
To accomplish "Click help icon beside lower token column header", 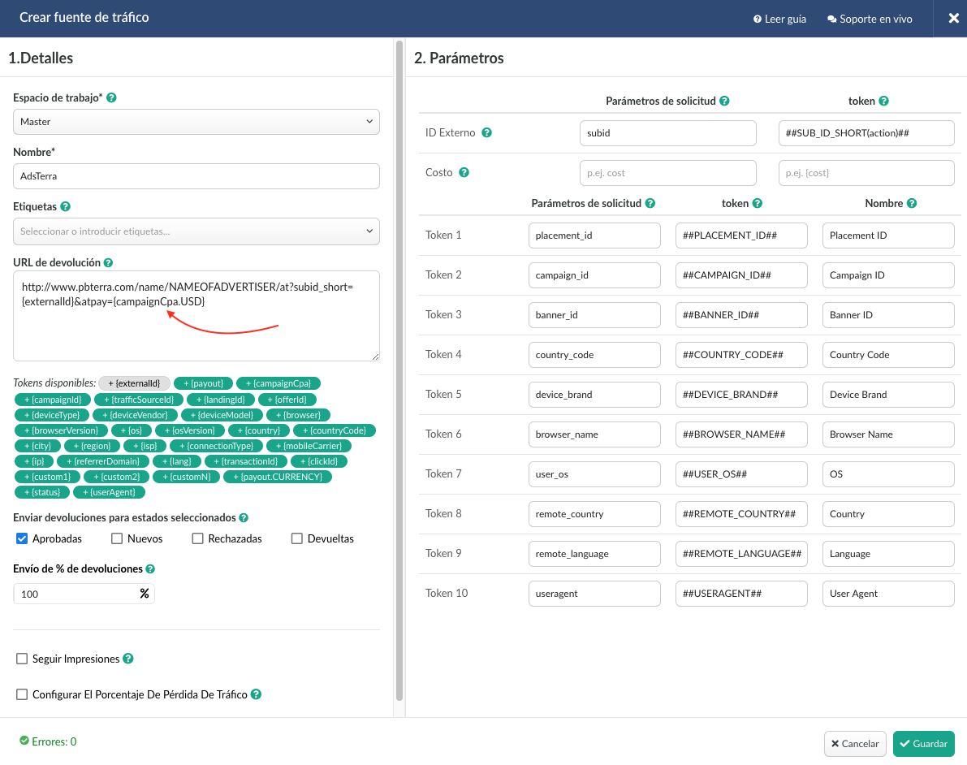I will (758, 204).
